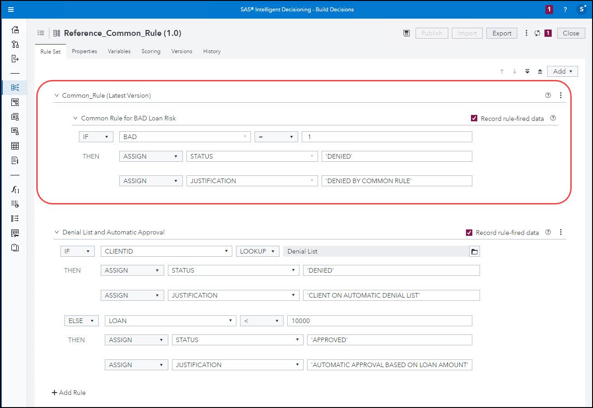Open the LOOKUP operator dropdown for CLIENTID
Viewport: 593px width, 408px height.
(x=257, y=251)
